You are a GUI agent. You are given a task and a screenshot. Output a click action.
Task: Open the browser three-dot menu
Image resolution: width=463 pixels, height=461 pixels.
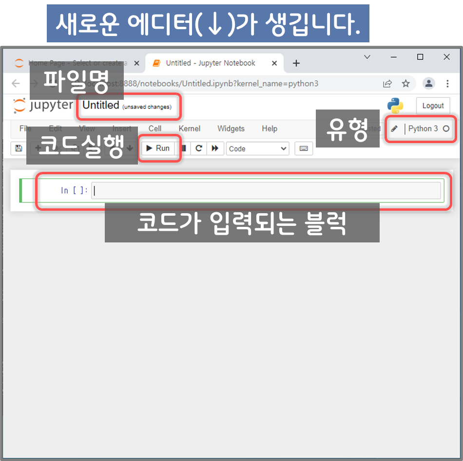(447, 83)
